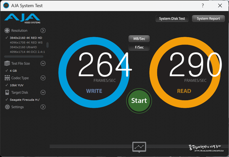Click the Target Disk label
The height and width of the screenshot is (157, 229).
point(19,92)
